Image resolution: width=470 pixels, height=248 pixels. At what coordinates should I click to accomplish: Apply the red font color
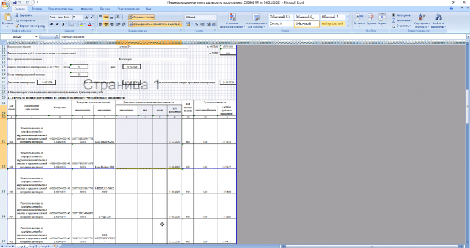click(89, 24)
